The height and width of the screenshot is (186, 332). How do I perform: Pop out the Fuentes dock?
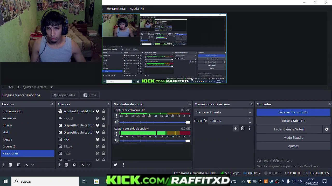click(x=108, y=104)
